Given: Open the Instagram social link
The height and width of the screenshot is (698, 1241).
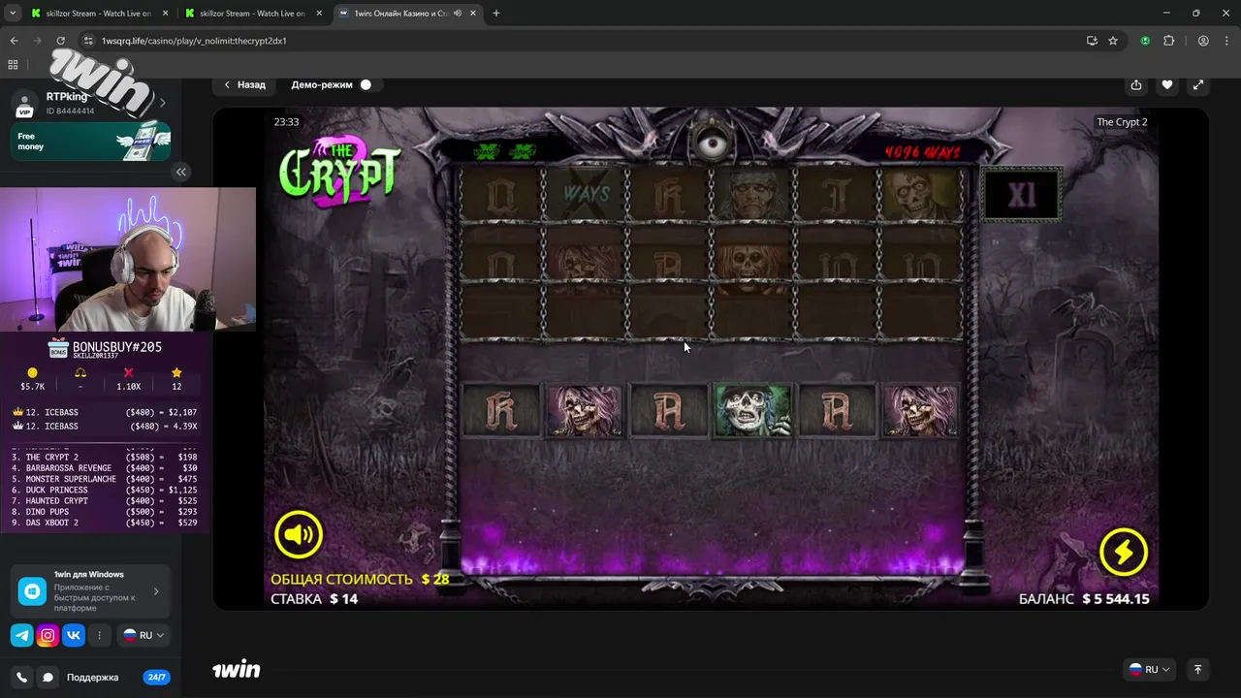Looking at the screenshot, I should tap(48, 636).
